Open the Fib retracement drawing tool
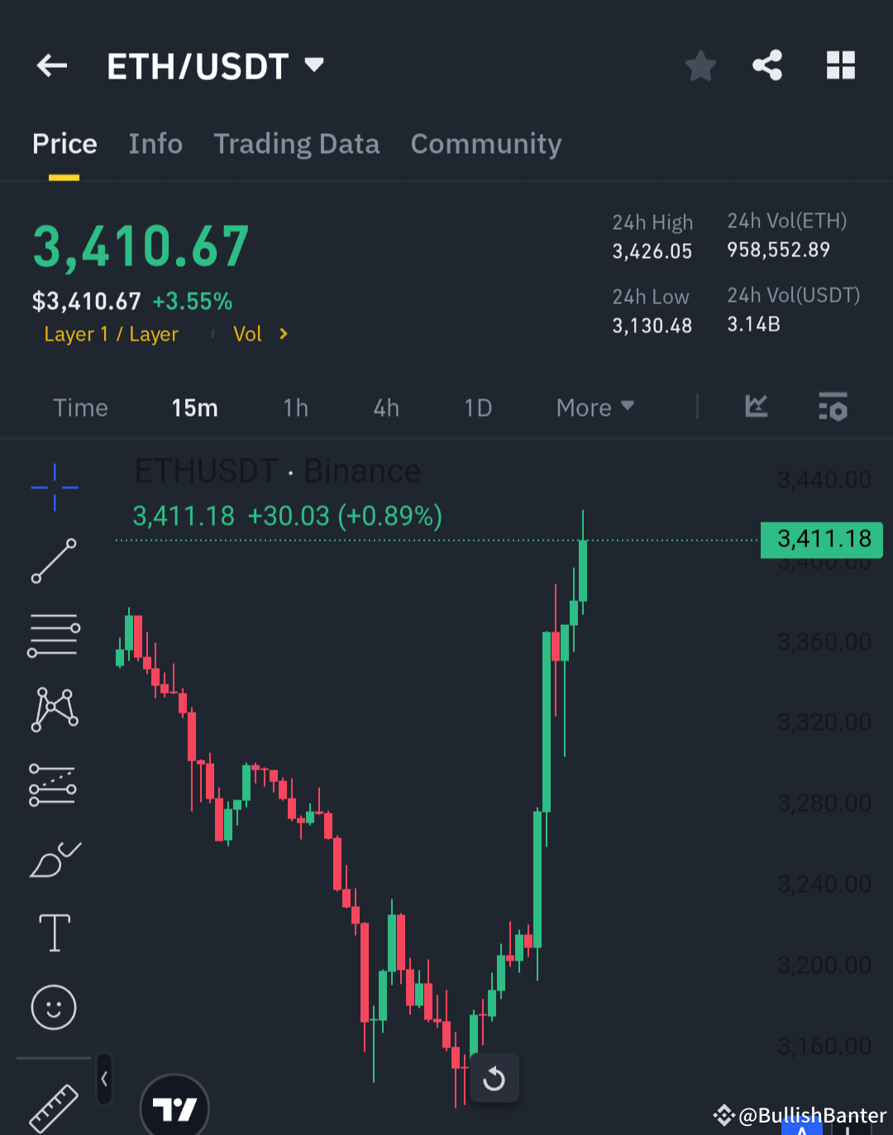Screen dimensions: 893x1135 pyautogui.click(x=54, y=635)
